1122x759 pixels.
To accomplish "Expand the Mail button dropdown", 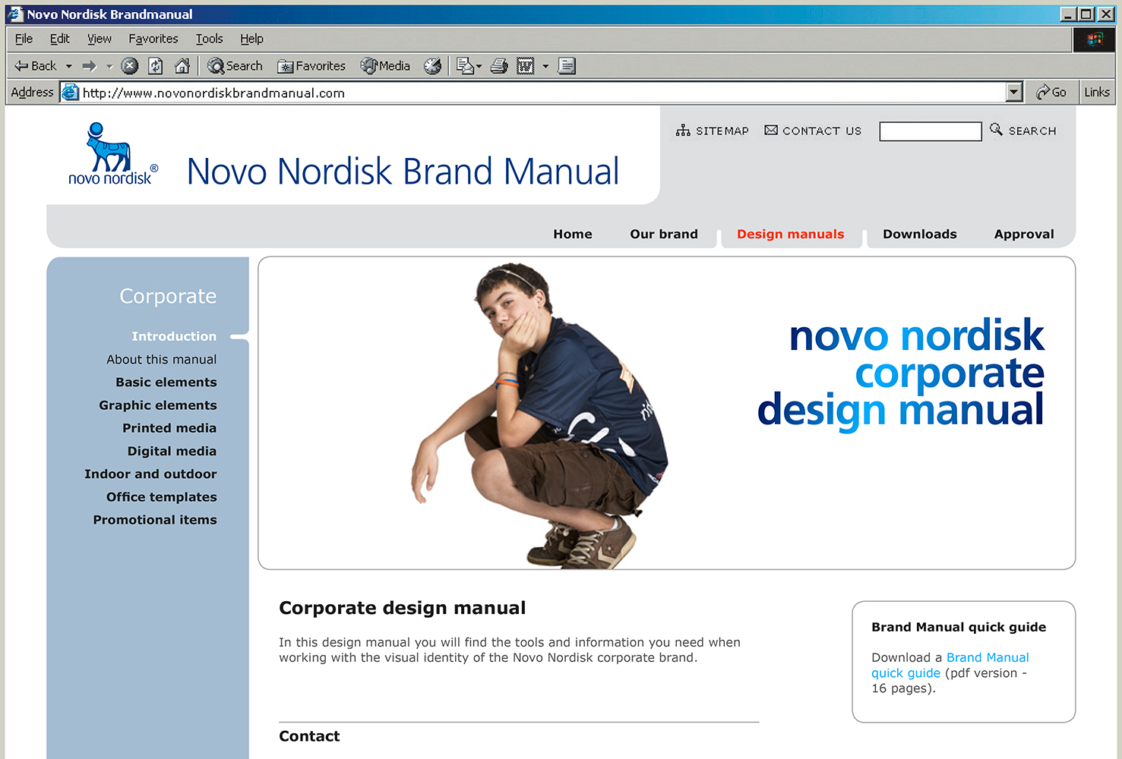I will pos(479,67).
